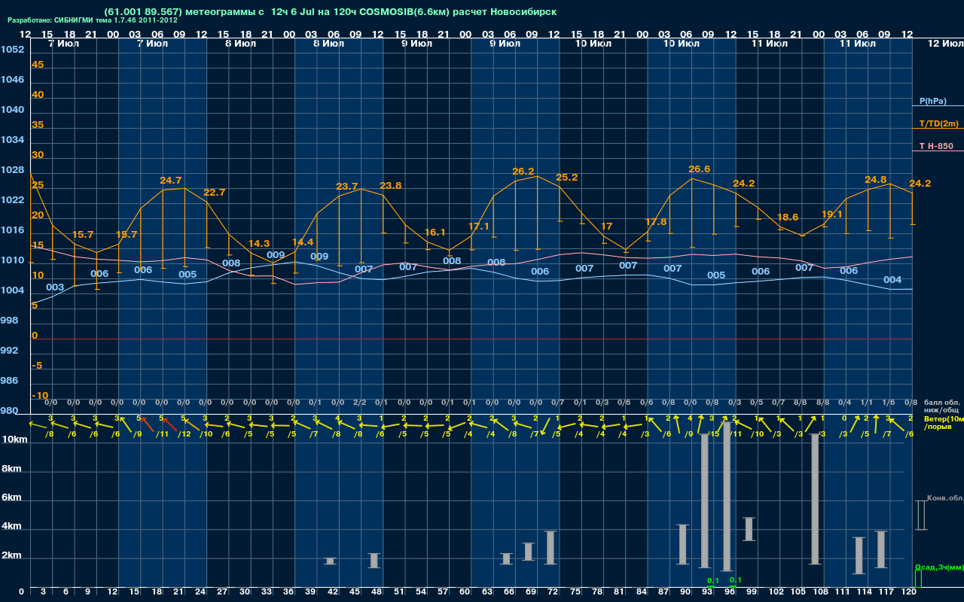Viewport: 964px width, 602px height.
Task: Click the 2km altitude axis label
Action: click(x=11, y=557)
